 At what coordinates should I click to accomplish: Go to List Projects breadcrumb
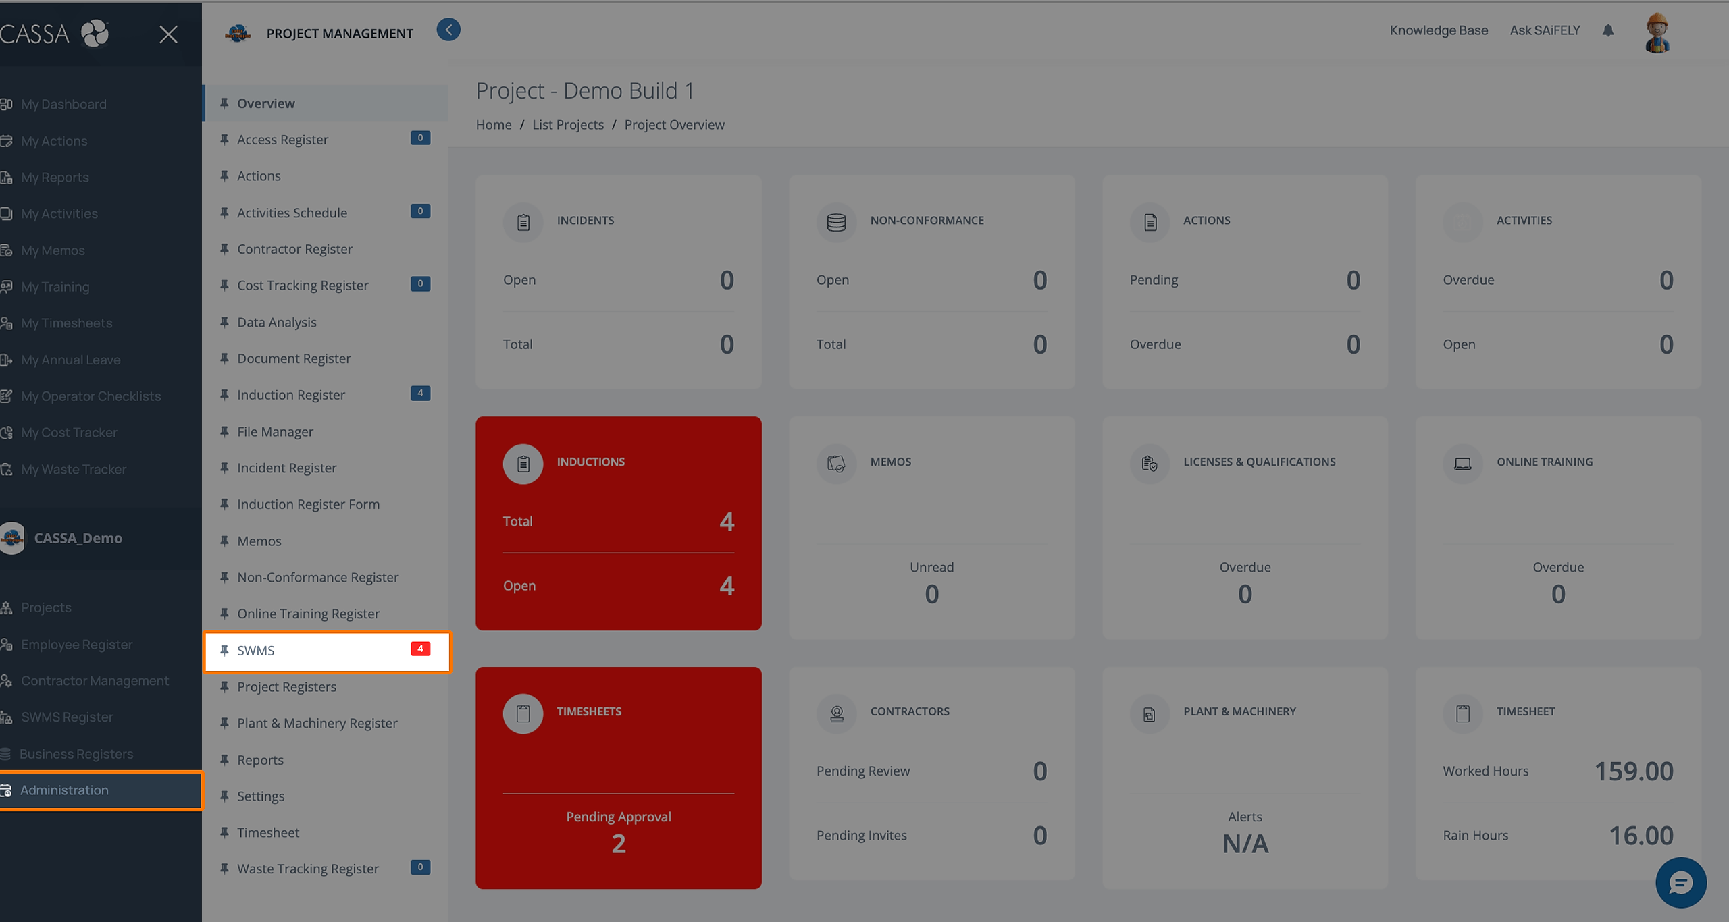(x=568, y=125)
